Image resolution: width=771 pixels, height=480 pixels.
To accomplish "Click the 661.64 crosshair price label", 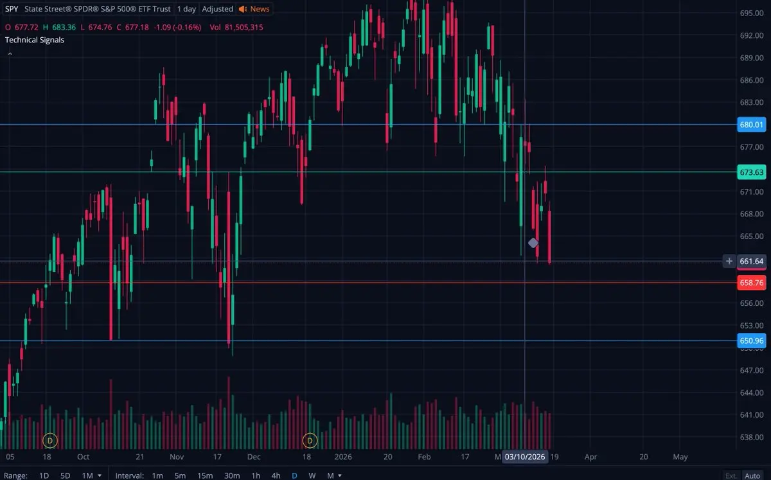I will (x=752, y=261).
